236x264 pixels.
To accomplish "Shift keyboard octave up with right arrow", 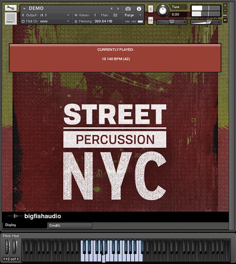I will coord(17,259).
